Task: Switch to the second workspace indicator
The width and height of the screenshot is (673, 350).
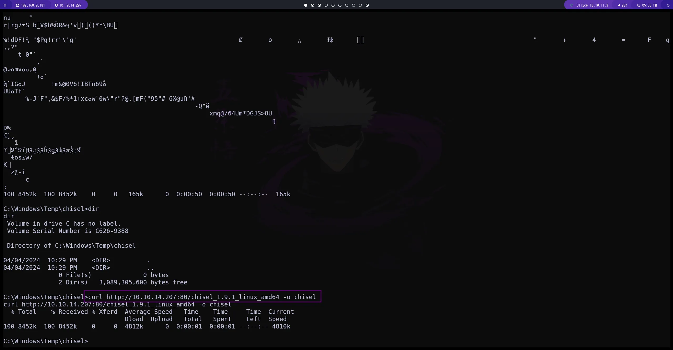Action: tap(313, 5)
